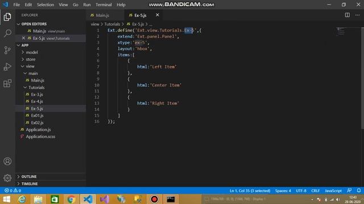Viewport: 364px width, 204px height.
Task: Open the Extensions view
Action: click(x=7, y=83)
